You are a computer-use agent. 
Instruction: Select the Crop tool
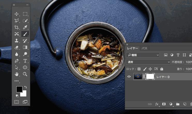(x=17, y=27)
